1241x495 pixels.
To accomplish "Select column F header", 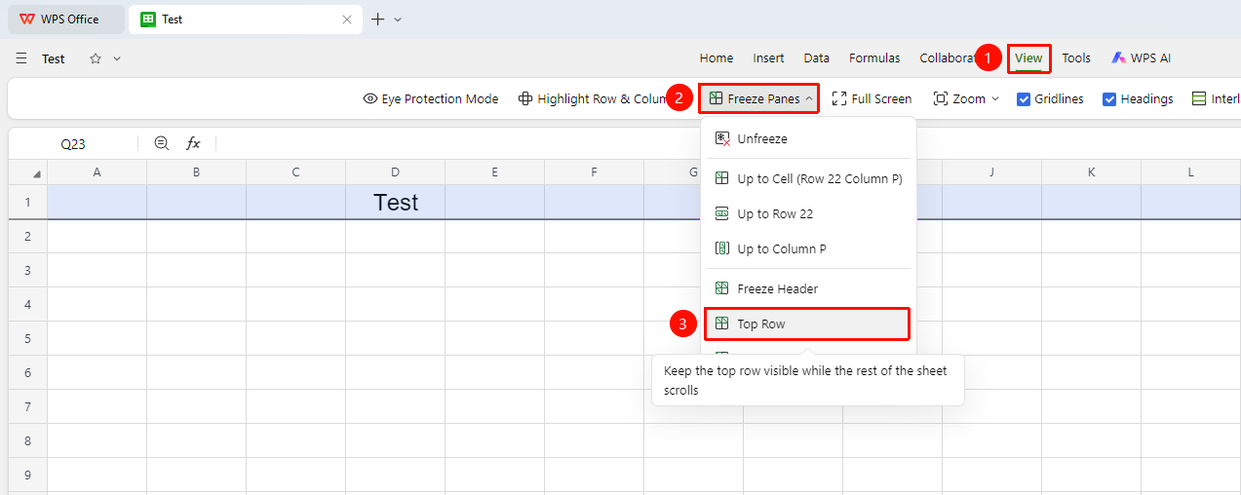I will 594,172.
